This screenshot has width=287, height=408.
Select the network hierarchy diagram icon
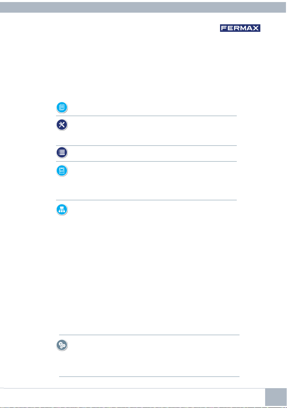tap(62, 210)
